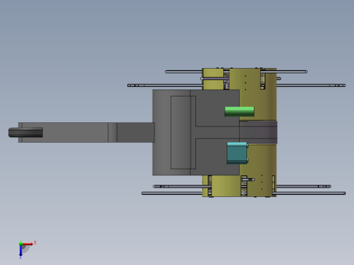354x265 pixels.
Task: Click the "X" label on the triad
Action: coord(35,243)
